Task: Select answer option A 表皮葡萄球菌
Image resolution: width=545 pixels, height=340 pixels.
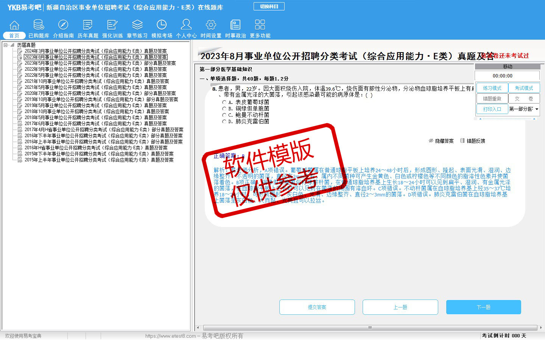Action: click(224, 102)
